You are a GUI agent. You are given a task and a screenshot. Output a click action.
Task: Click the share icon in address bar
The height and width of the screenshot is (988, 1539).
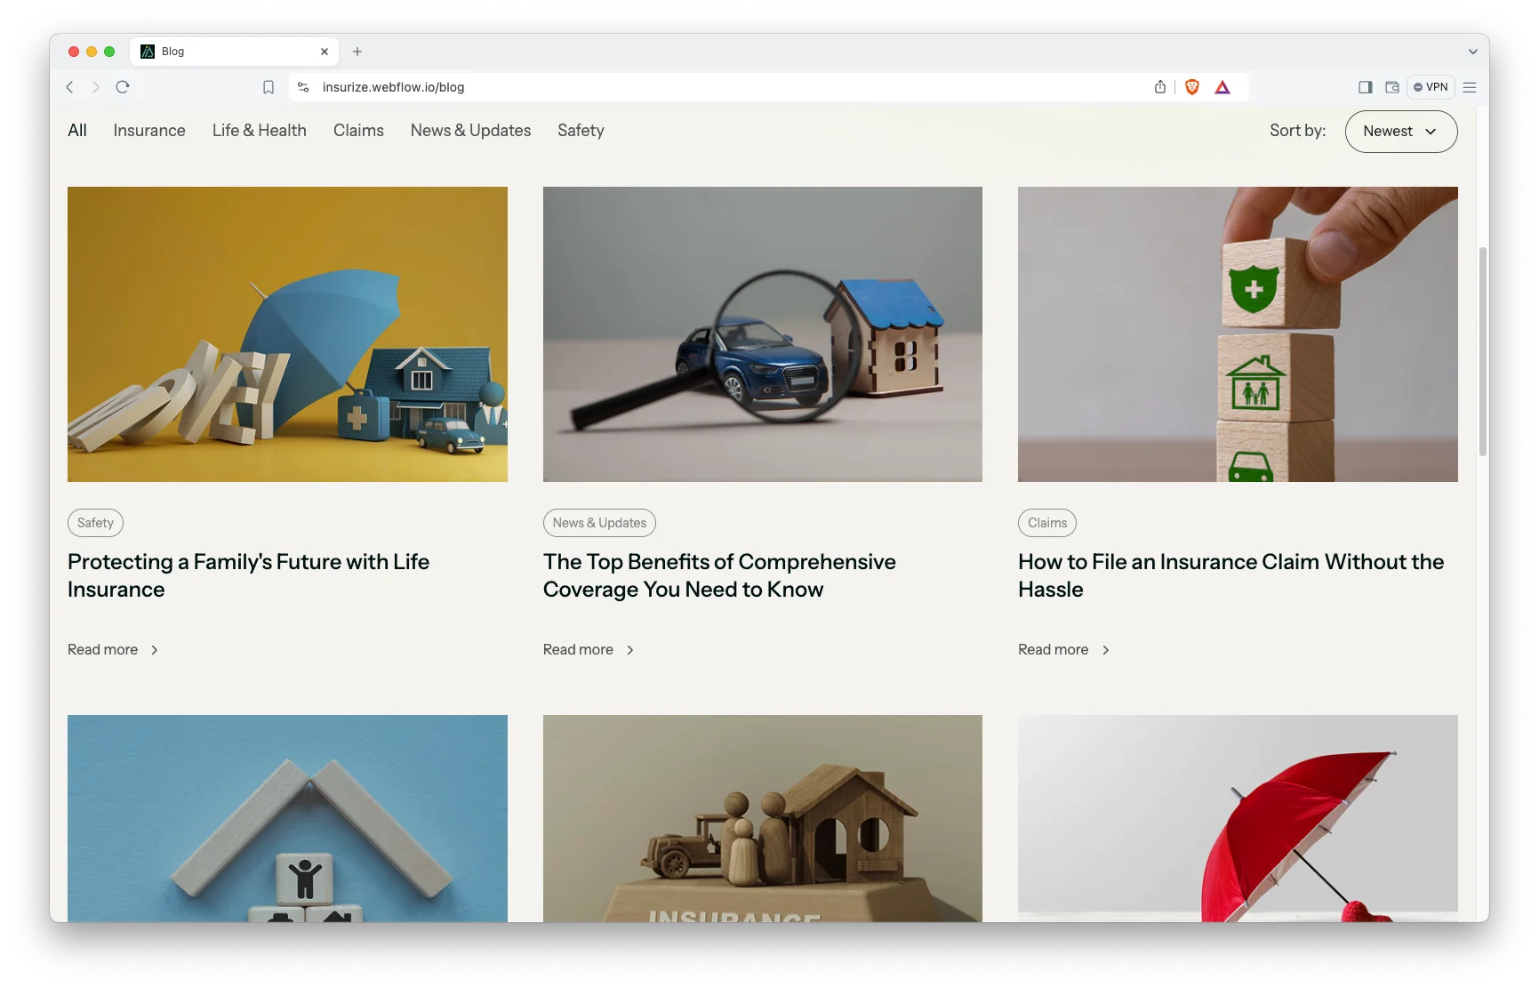click(x=1159, y=87)
